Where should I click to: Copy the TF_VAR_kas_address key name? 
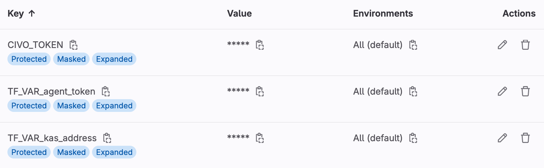point(107,138)
